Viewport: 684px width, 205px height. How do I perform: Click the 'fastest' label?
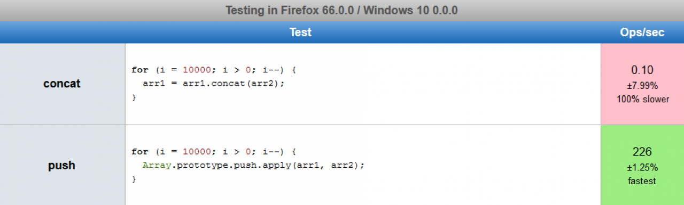point(642,181)
